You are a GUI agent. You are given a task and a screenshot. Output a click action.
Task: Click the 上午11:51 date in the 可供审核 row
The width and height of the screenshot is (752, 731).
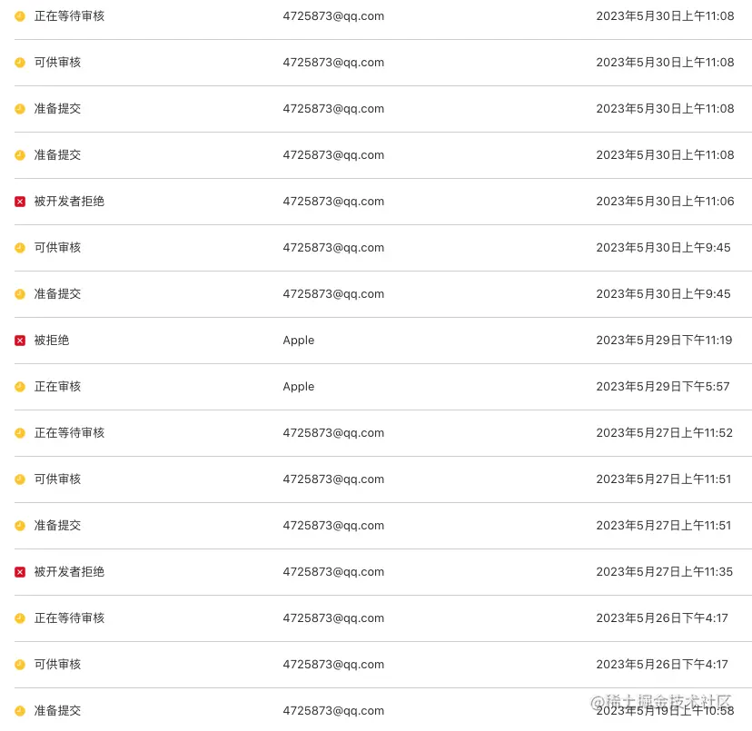pos(663,479)
